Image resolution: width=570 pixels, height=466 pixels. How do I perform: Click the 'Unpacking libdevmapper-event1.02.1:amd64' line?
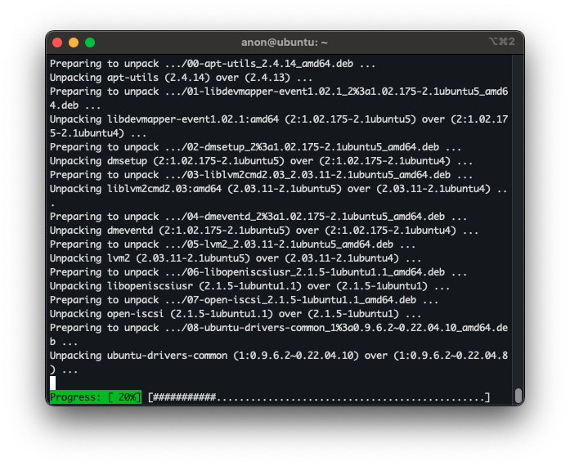[278, 119]
